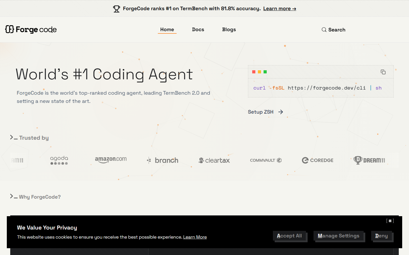
Task: Open the Docs page
Action: (198, 29)
